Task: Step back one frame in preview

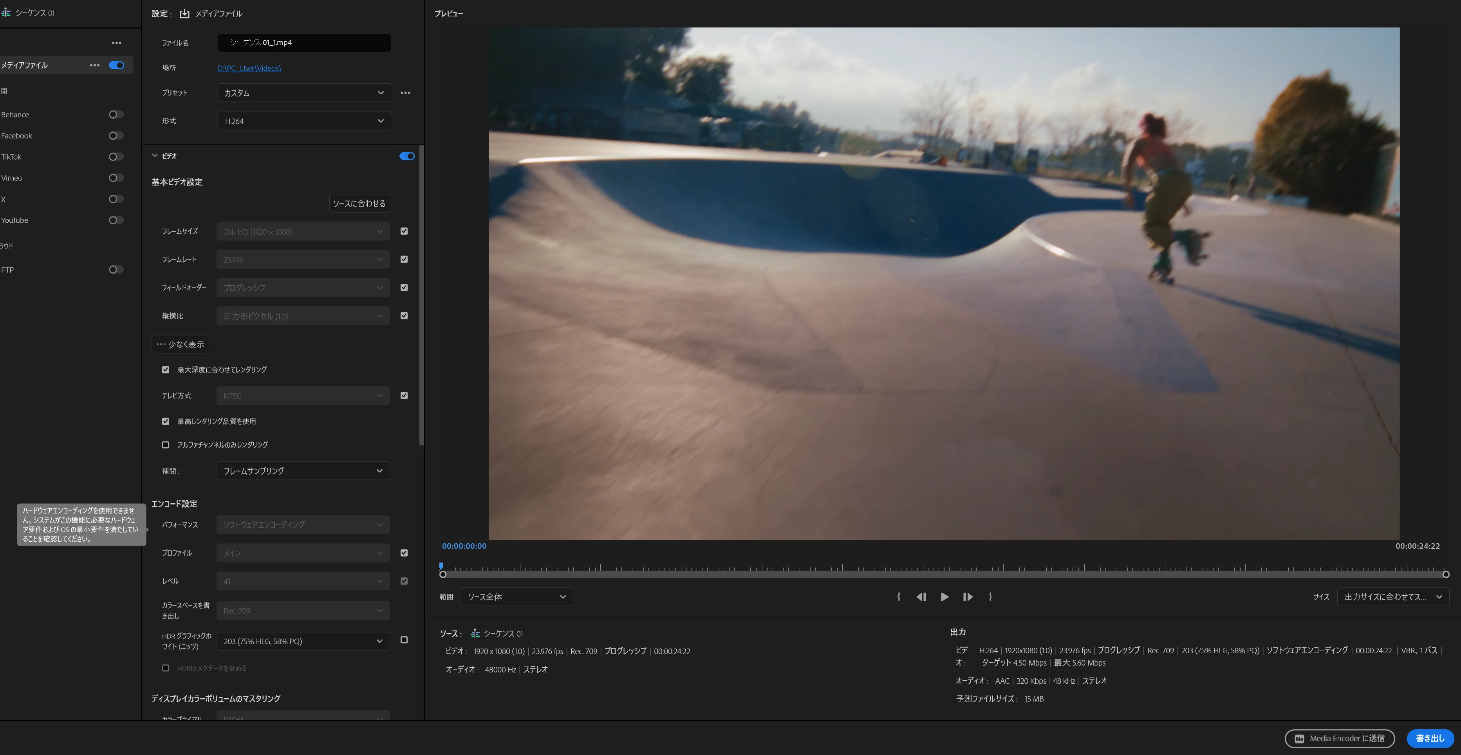Action: coord(921,597)
